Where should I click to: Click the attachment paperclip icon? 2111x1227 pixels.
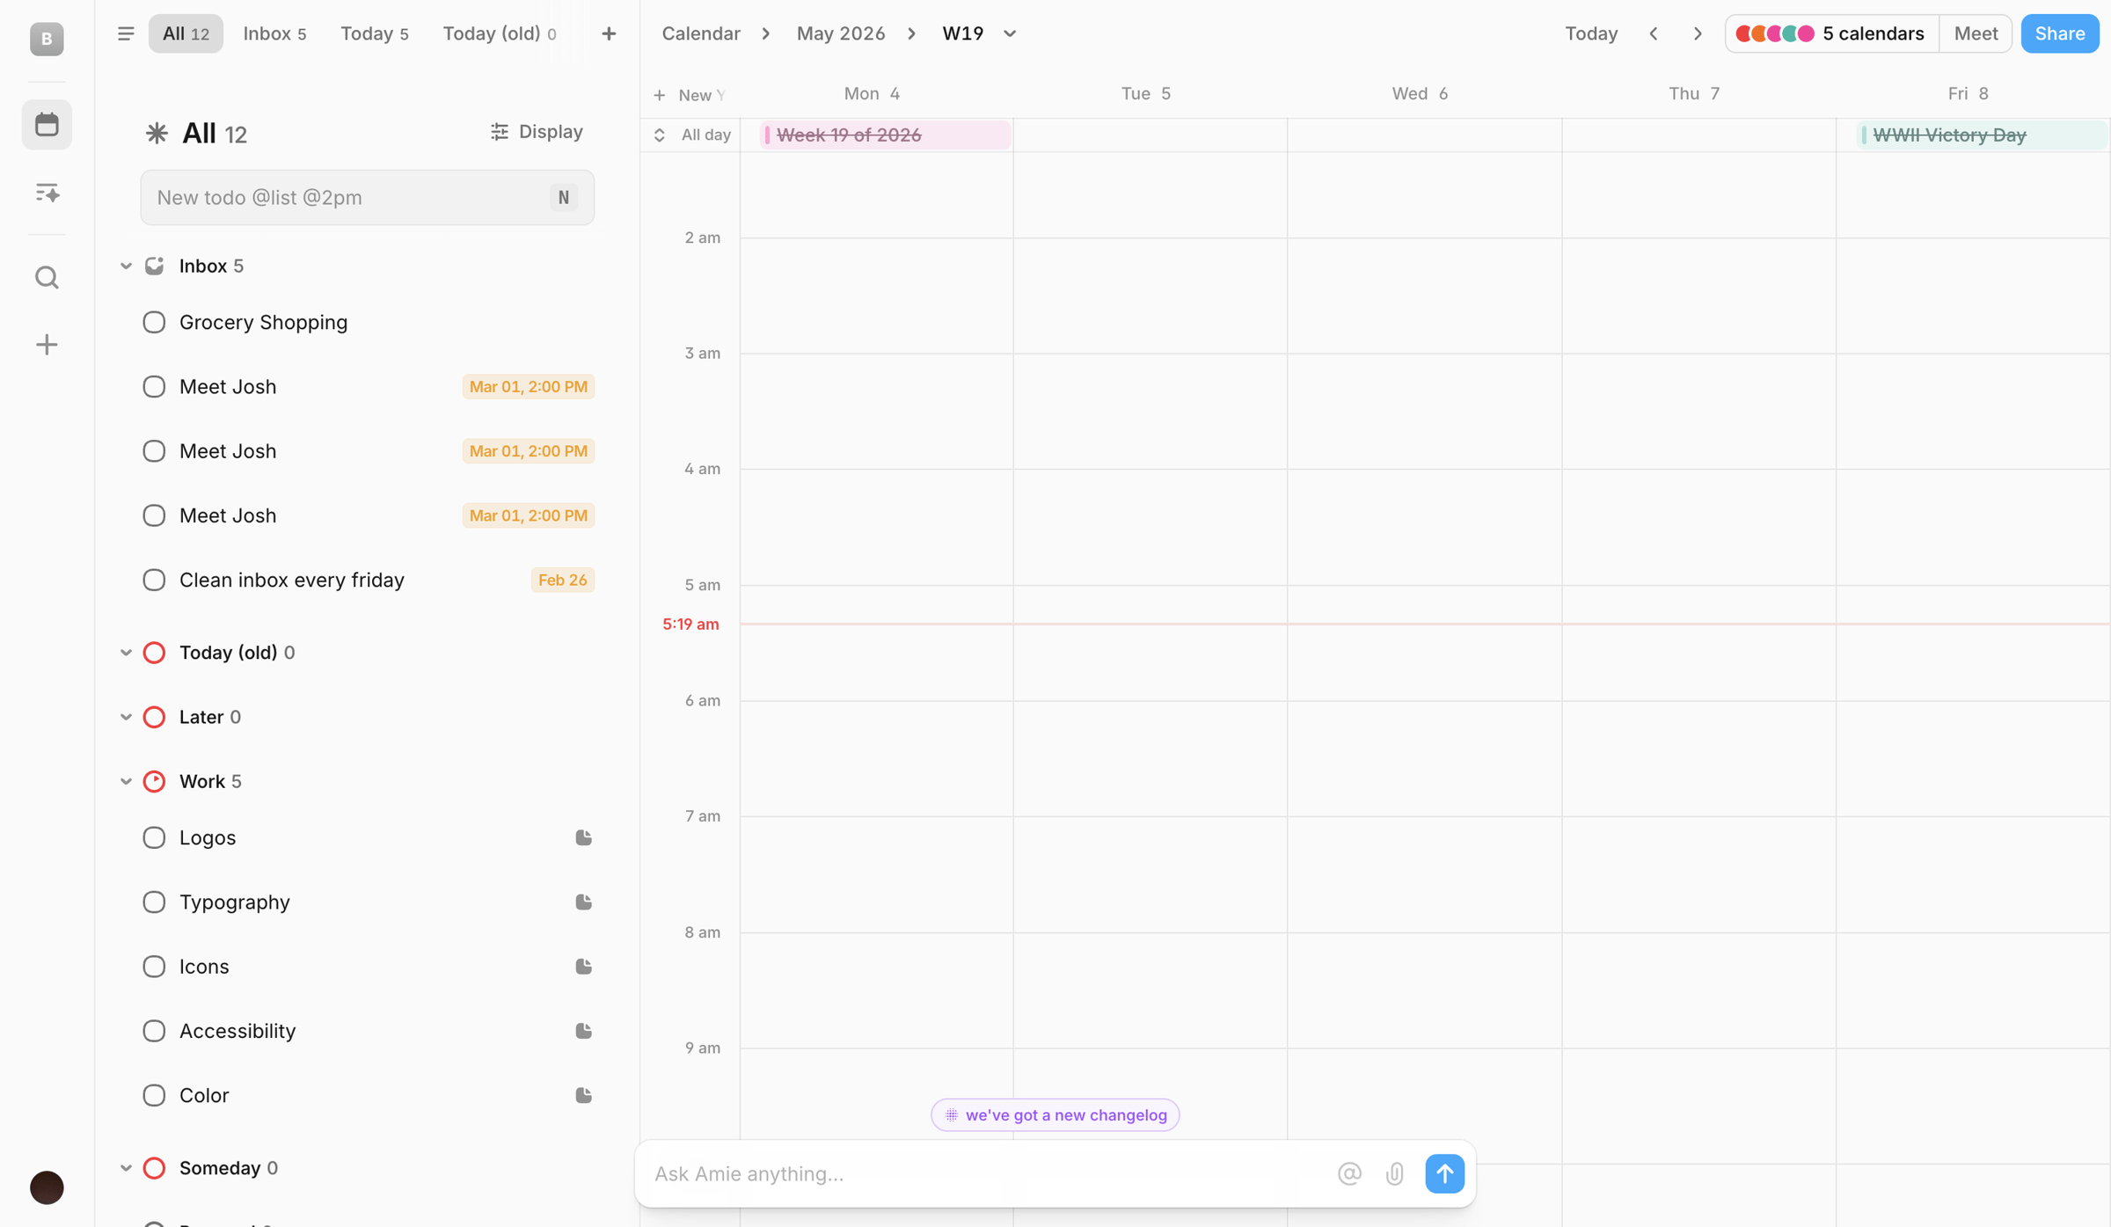(1395, 1173)
